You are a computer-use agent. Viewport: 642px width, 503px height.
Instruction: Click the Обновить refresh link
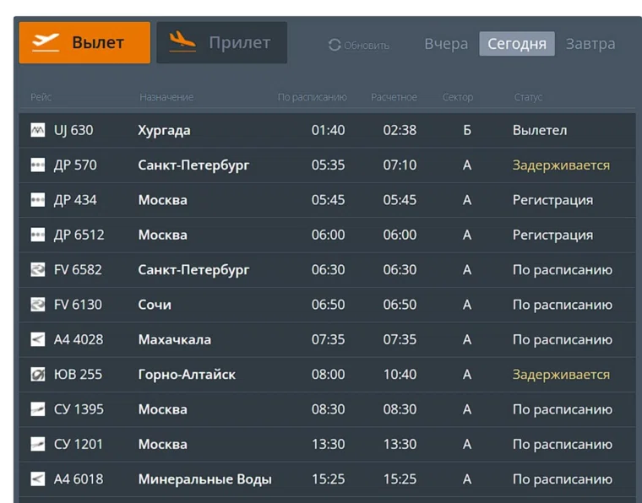pyautogui.click(x=367, y=46)
